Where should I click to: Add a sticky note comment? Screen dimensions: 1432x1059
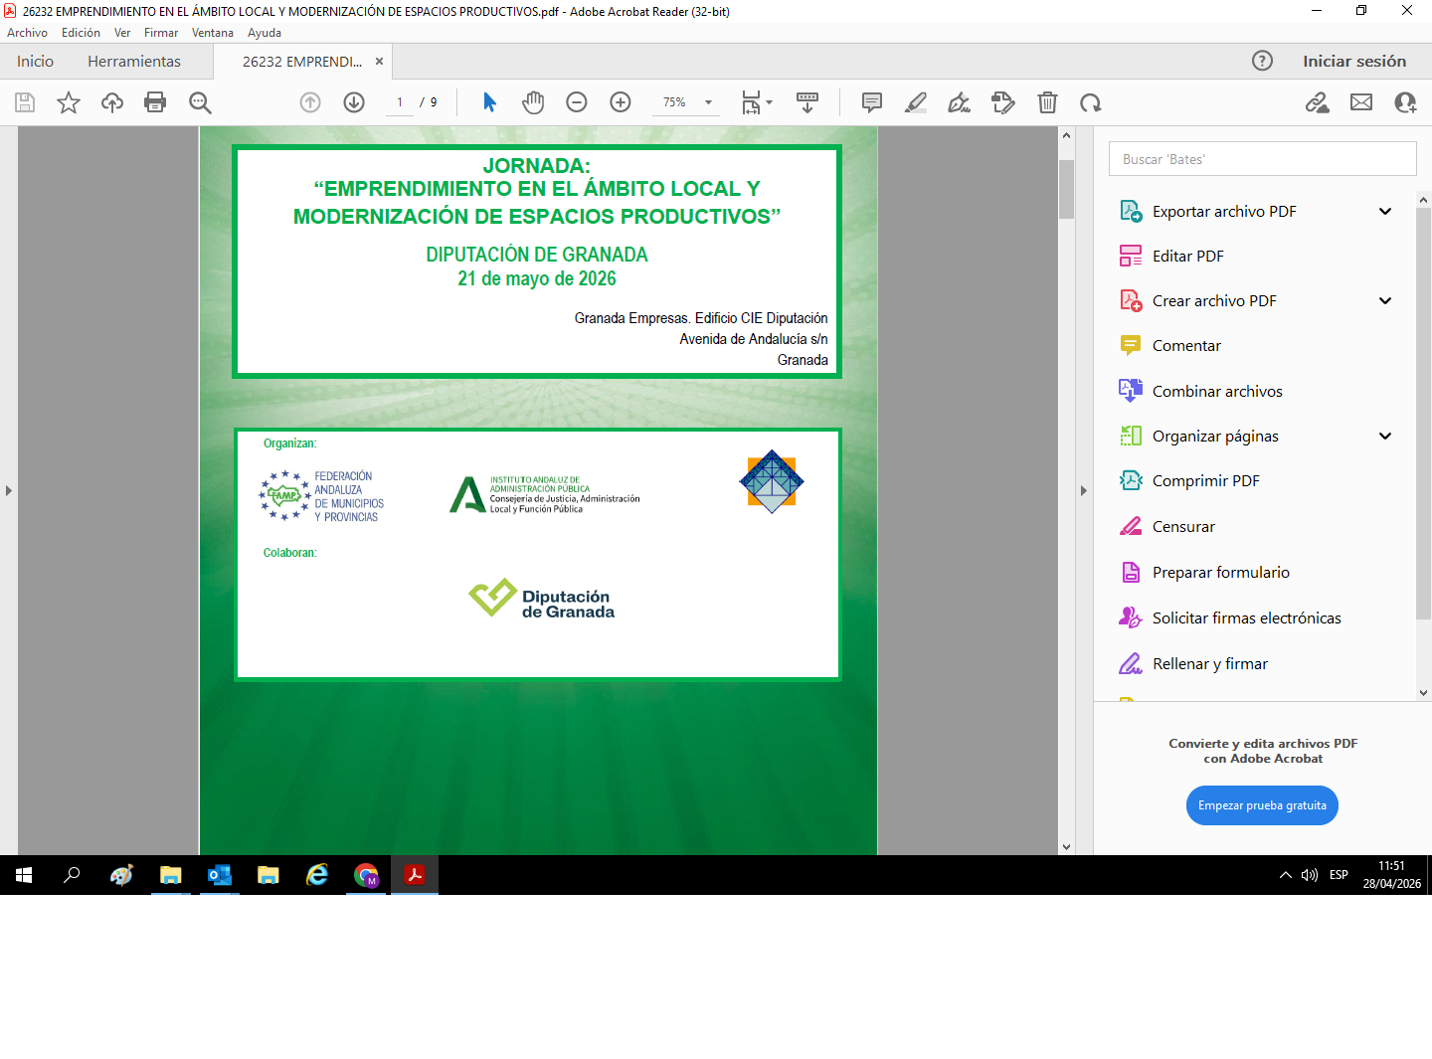pyautogui.click(x=872, y=102)
